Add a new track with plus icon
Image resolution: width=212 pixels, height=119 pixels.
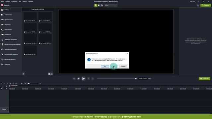click(6, 86)
